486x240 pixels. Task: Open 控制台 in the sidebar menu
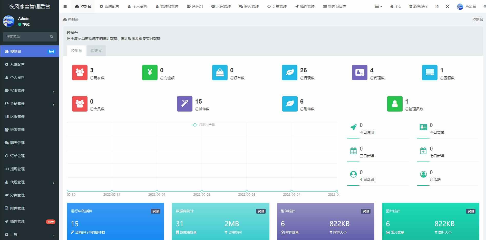pyautogui.click(x=30, y=51)
